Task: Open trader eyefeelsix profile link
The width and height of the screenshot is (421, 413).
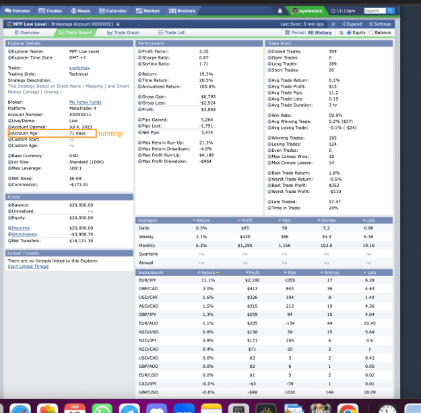Action: click(x=79, y=67)
